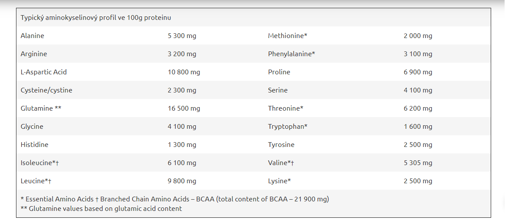Image resolution: width=505 pixels, height=223 pixels.
Task: Click the BCAA total content footnote
Action: coord(175,199)
